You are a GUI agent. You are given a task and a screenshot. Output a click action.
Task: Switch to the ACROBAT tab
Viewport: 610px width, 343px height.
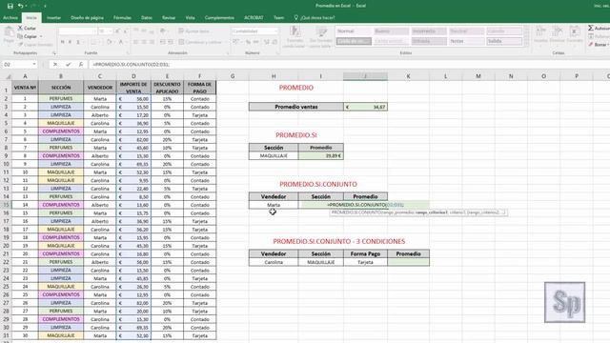pyautogui.click(x=254, y=17)
